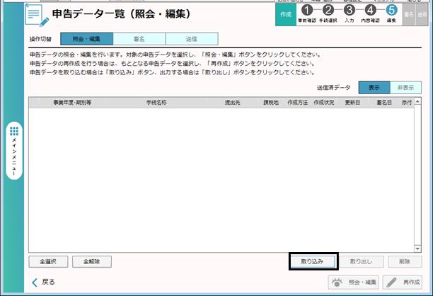Click the 更新日 column header

352,103
